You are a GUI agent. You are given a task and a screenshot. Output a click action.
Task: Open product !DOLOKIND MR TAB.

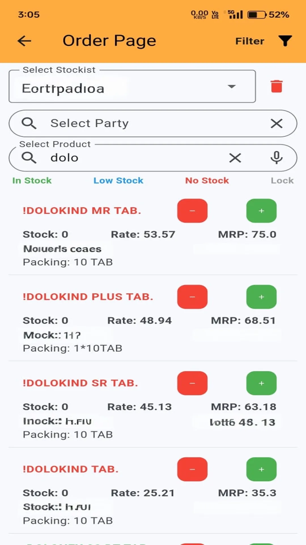82,211
